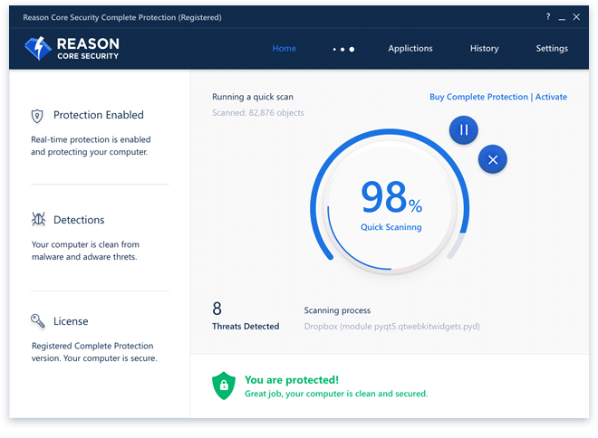Open help via the question mark
The image size is (598, 438).
[548, 17]
